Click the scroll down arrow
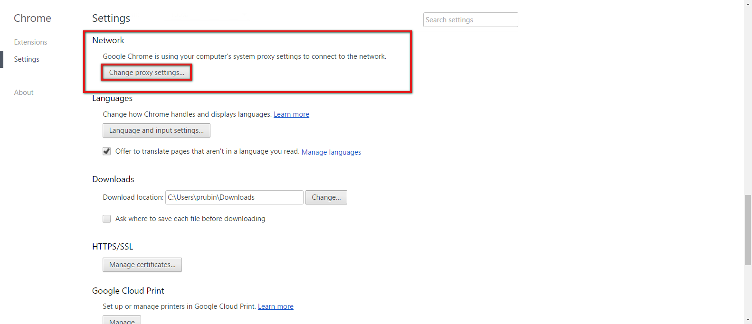The width and height of the screenshot is (752, 324). point(748,320)
